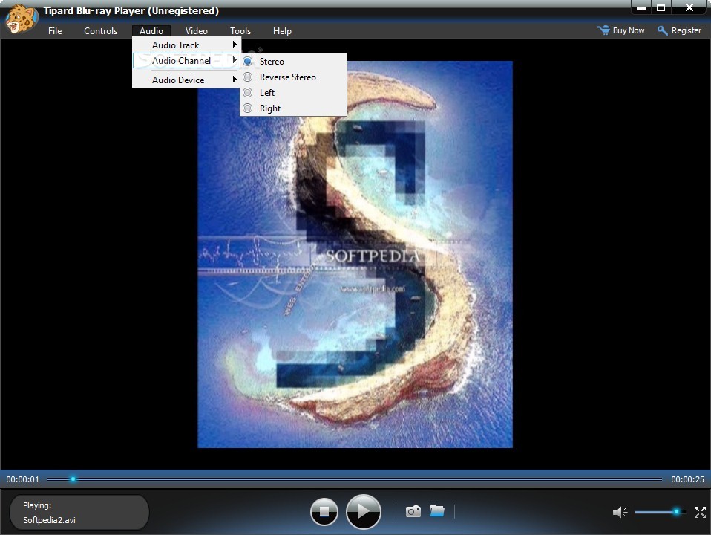Click the volume slider knob
The height and width of the screenshot is (535, 711).
[x=676, y=512]
